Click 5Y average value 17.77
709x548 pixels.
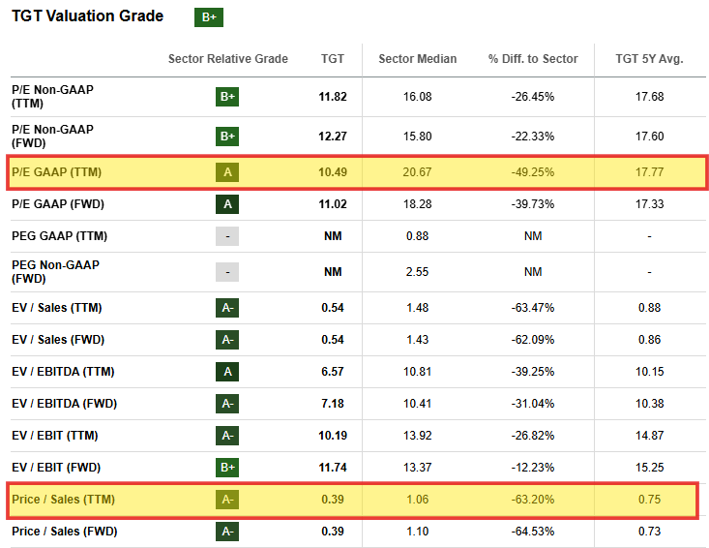pos(649,172)
